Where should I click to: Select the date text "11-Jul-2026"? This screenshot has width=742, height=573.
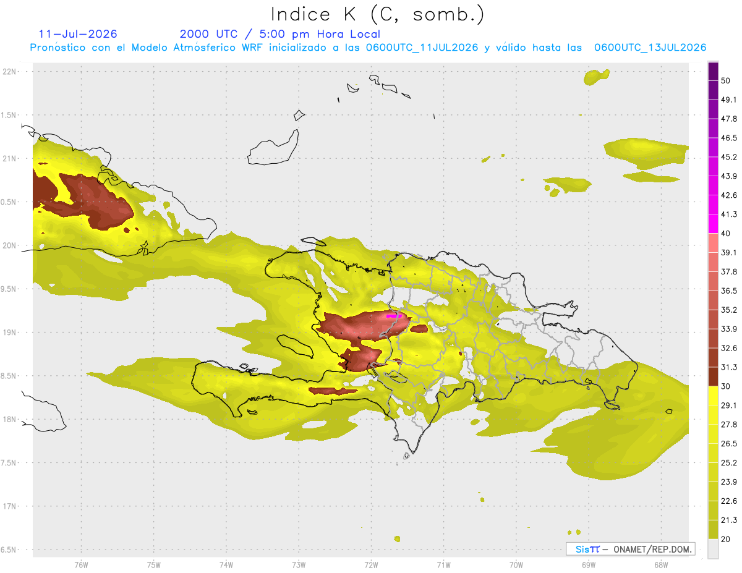coord(78,34)
